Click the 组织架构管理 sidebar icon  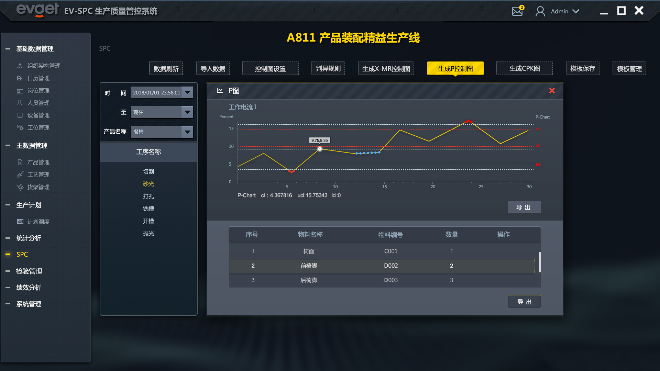tap(20, 66)
